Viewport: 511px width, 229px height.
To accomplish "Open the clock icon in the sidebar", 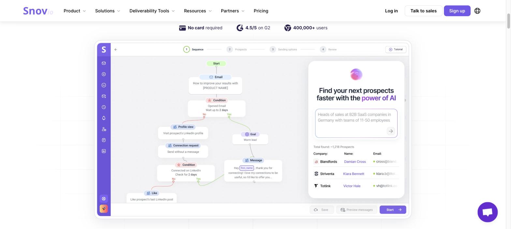I will (x=104, y=107).
